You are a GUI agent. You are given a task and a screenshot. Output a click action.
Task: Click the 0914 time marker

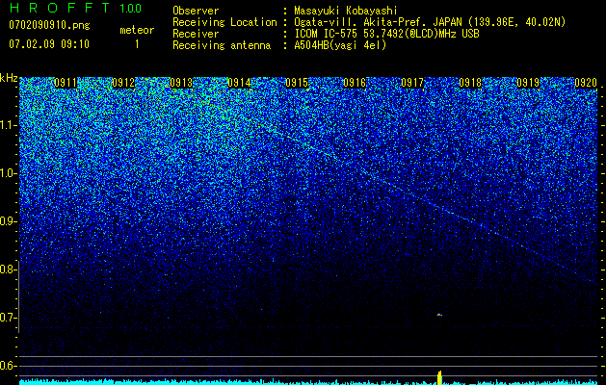pos(239,83)
